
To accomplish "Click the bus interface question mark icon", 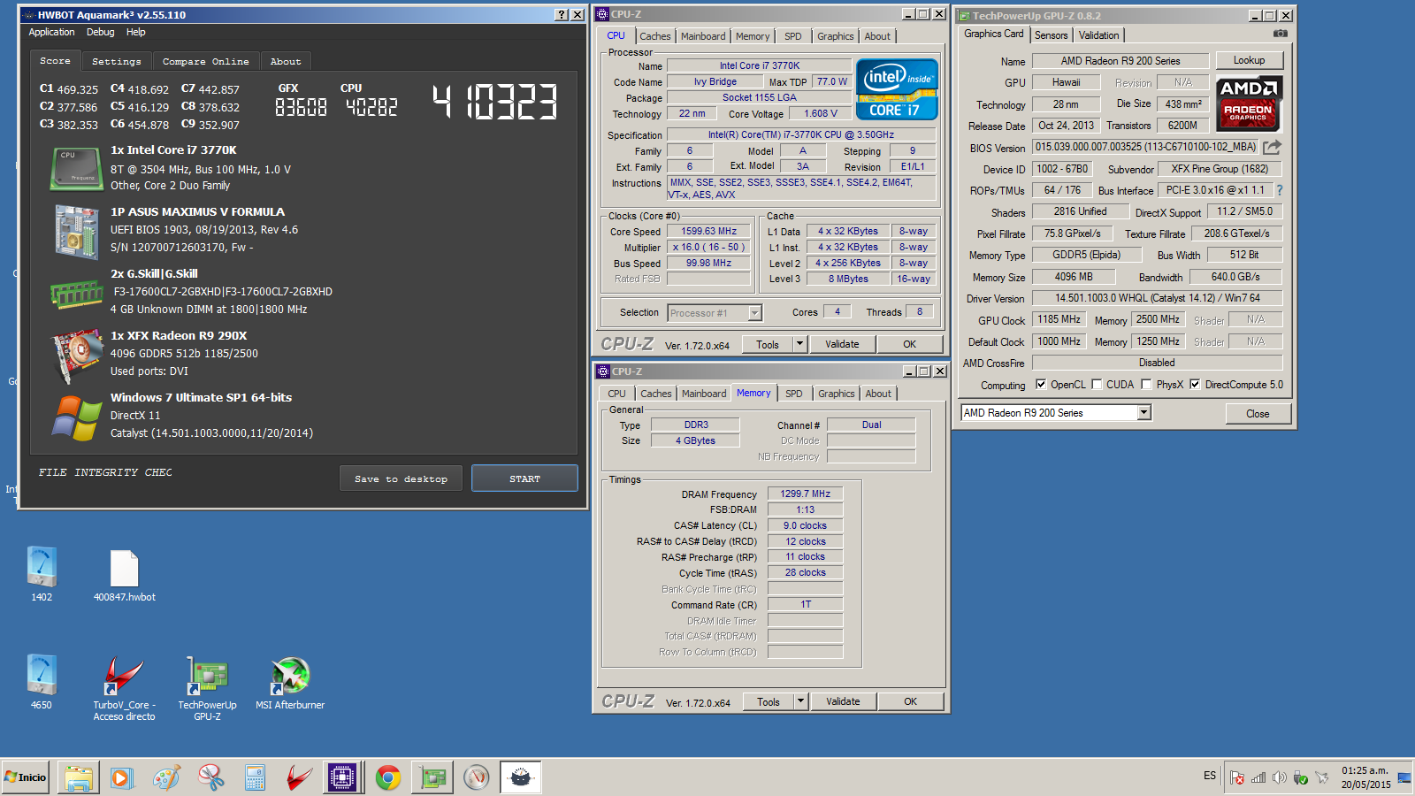I will point(1279,190).
